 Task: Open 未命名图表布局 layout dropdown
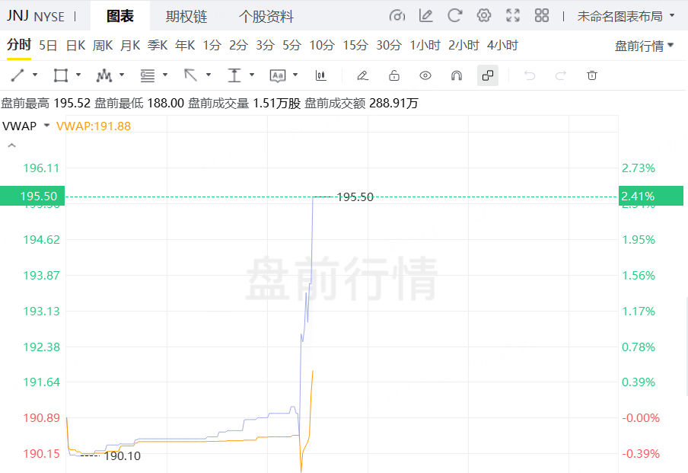point(625,16)
